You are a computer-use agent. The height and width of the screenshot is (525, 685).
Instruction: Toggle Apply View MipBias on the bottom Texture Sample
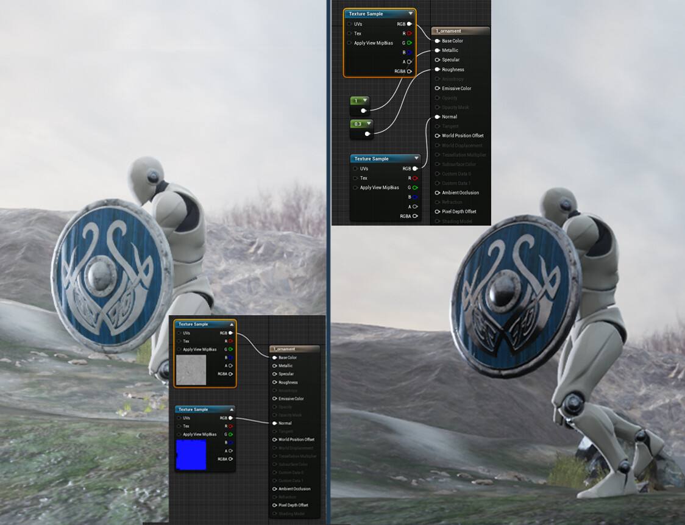pyautogui.click(x=355, y=187)
